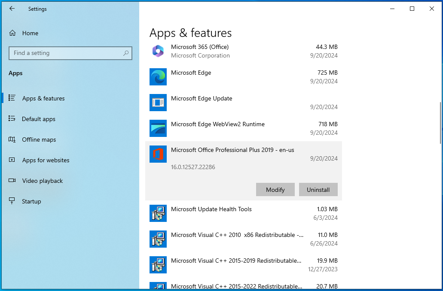Click the Default apps sidebar icon
Screen dimensions: 443x291
point(12,118)
